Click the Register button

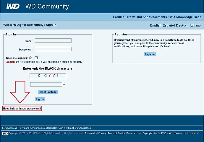[150, 54]
